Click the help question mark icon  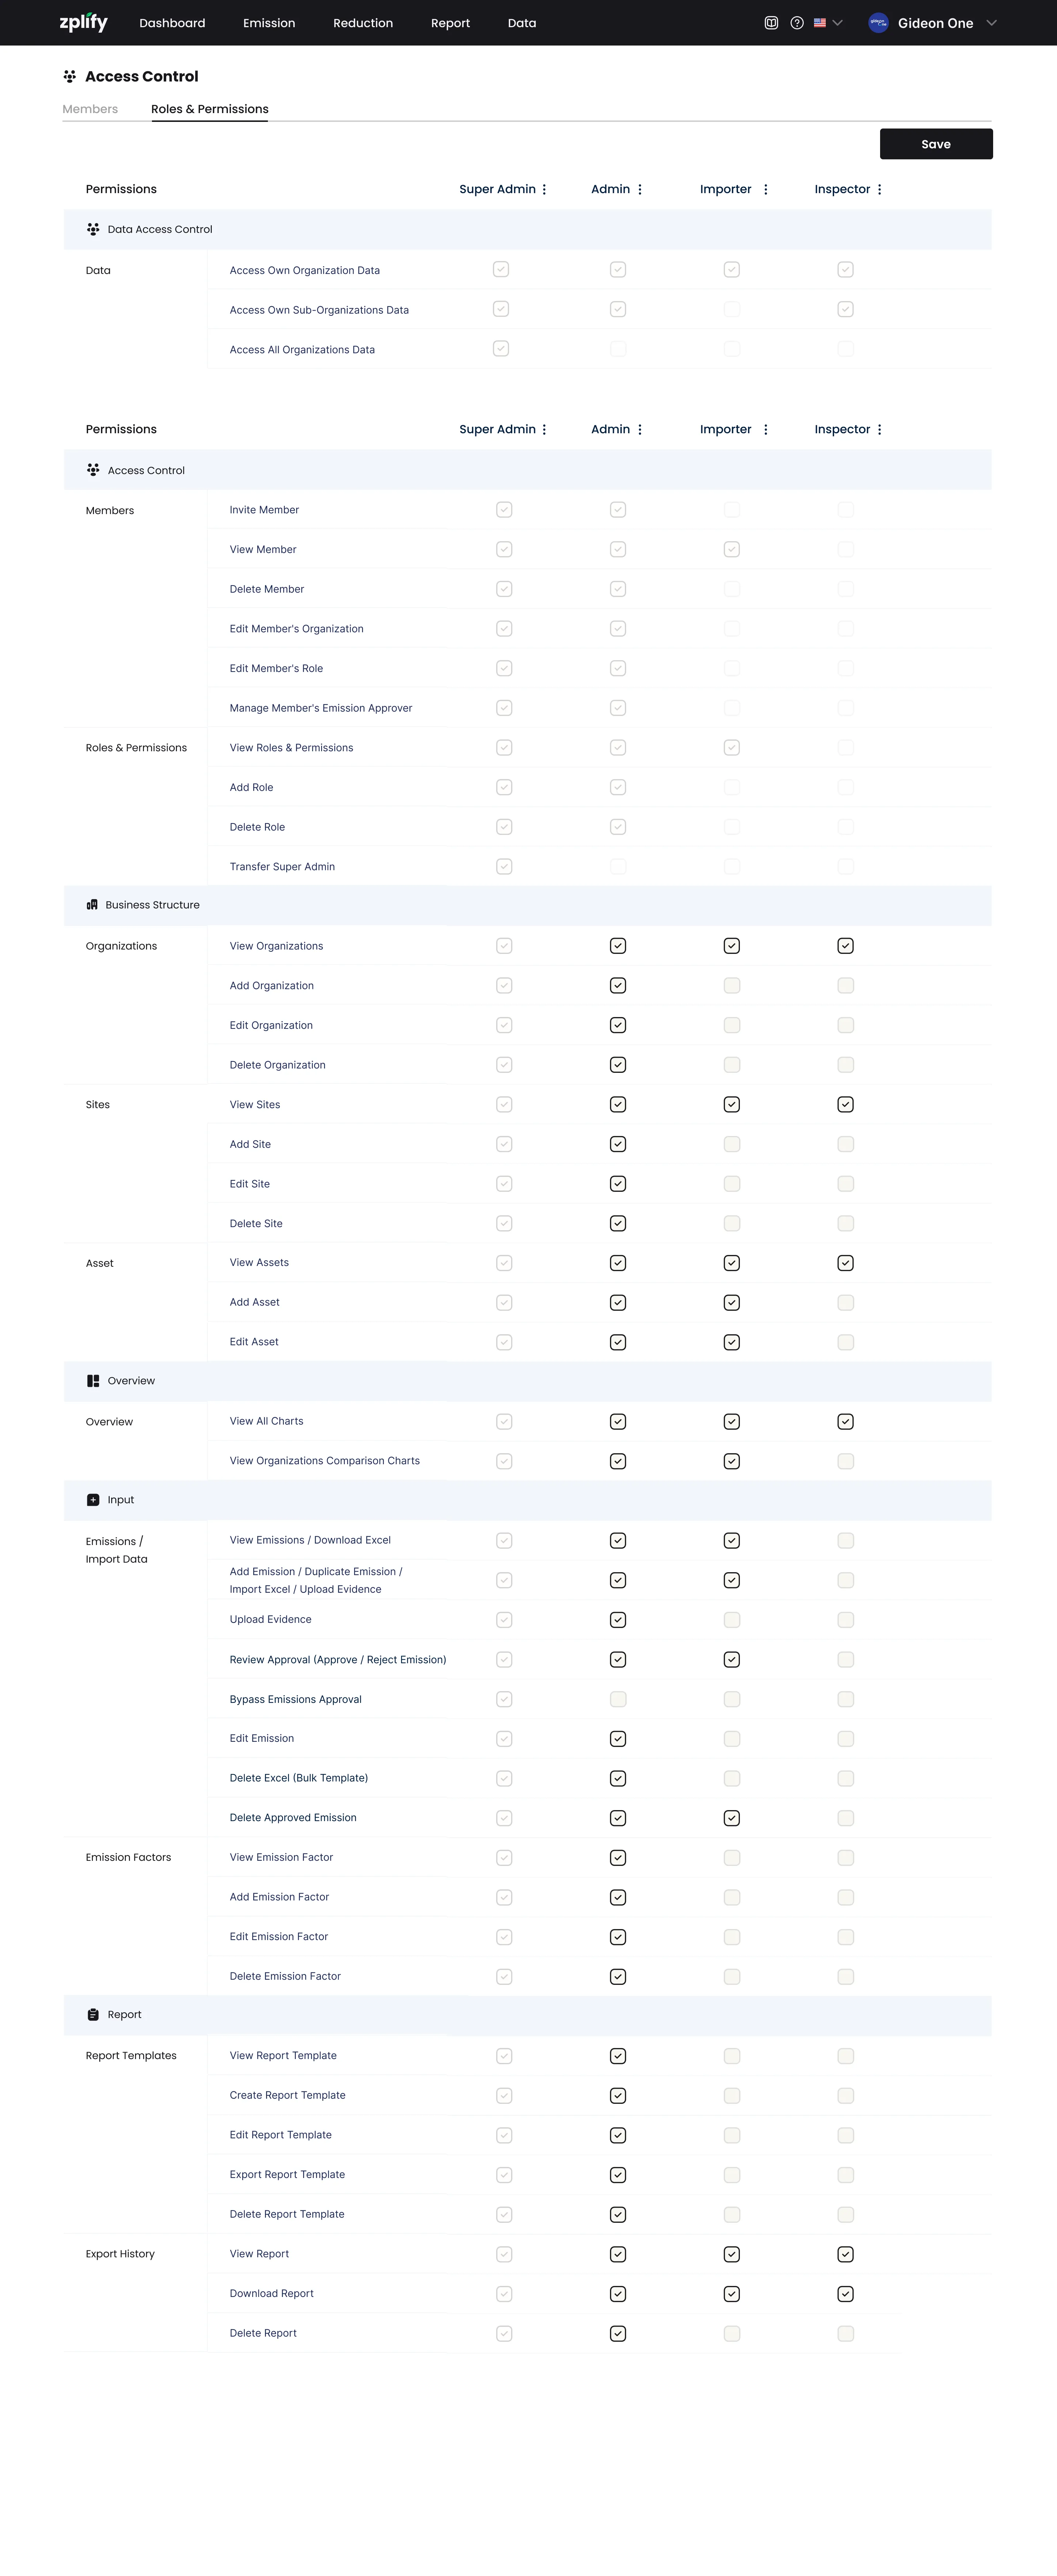tap(797, 23)
